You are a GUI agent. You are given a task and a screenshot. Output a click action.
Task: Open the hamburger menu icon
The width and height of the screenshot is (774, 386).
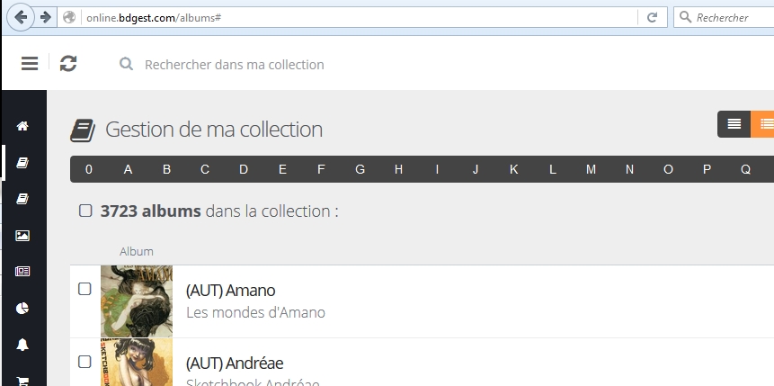click(x=30, y=63)
